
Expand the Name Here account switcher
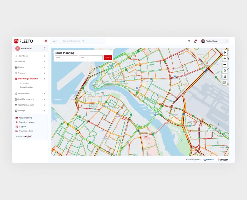tap(45, 48)
